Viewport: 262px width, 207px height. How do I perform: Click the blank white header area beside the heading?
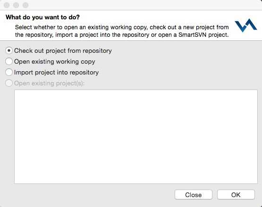pos(155,17)
